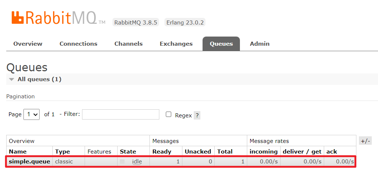The height and width of the screenshot is (174, 378).
Task: Click the Features column header
Action: (x=99, y=152)
